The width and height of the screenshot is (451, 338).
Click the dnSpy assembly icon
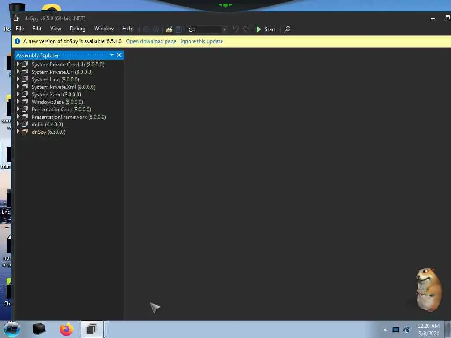click(x=25, y=131)
